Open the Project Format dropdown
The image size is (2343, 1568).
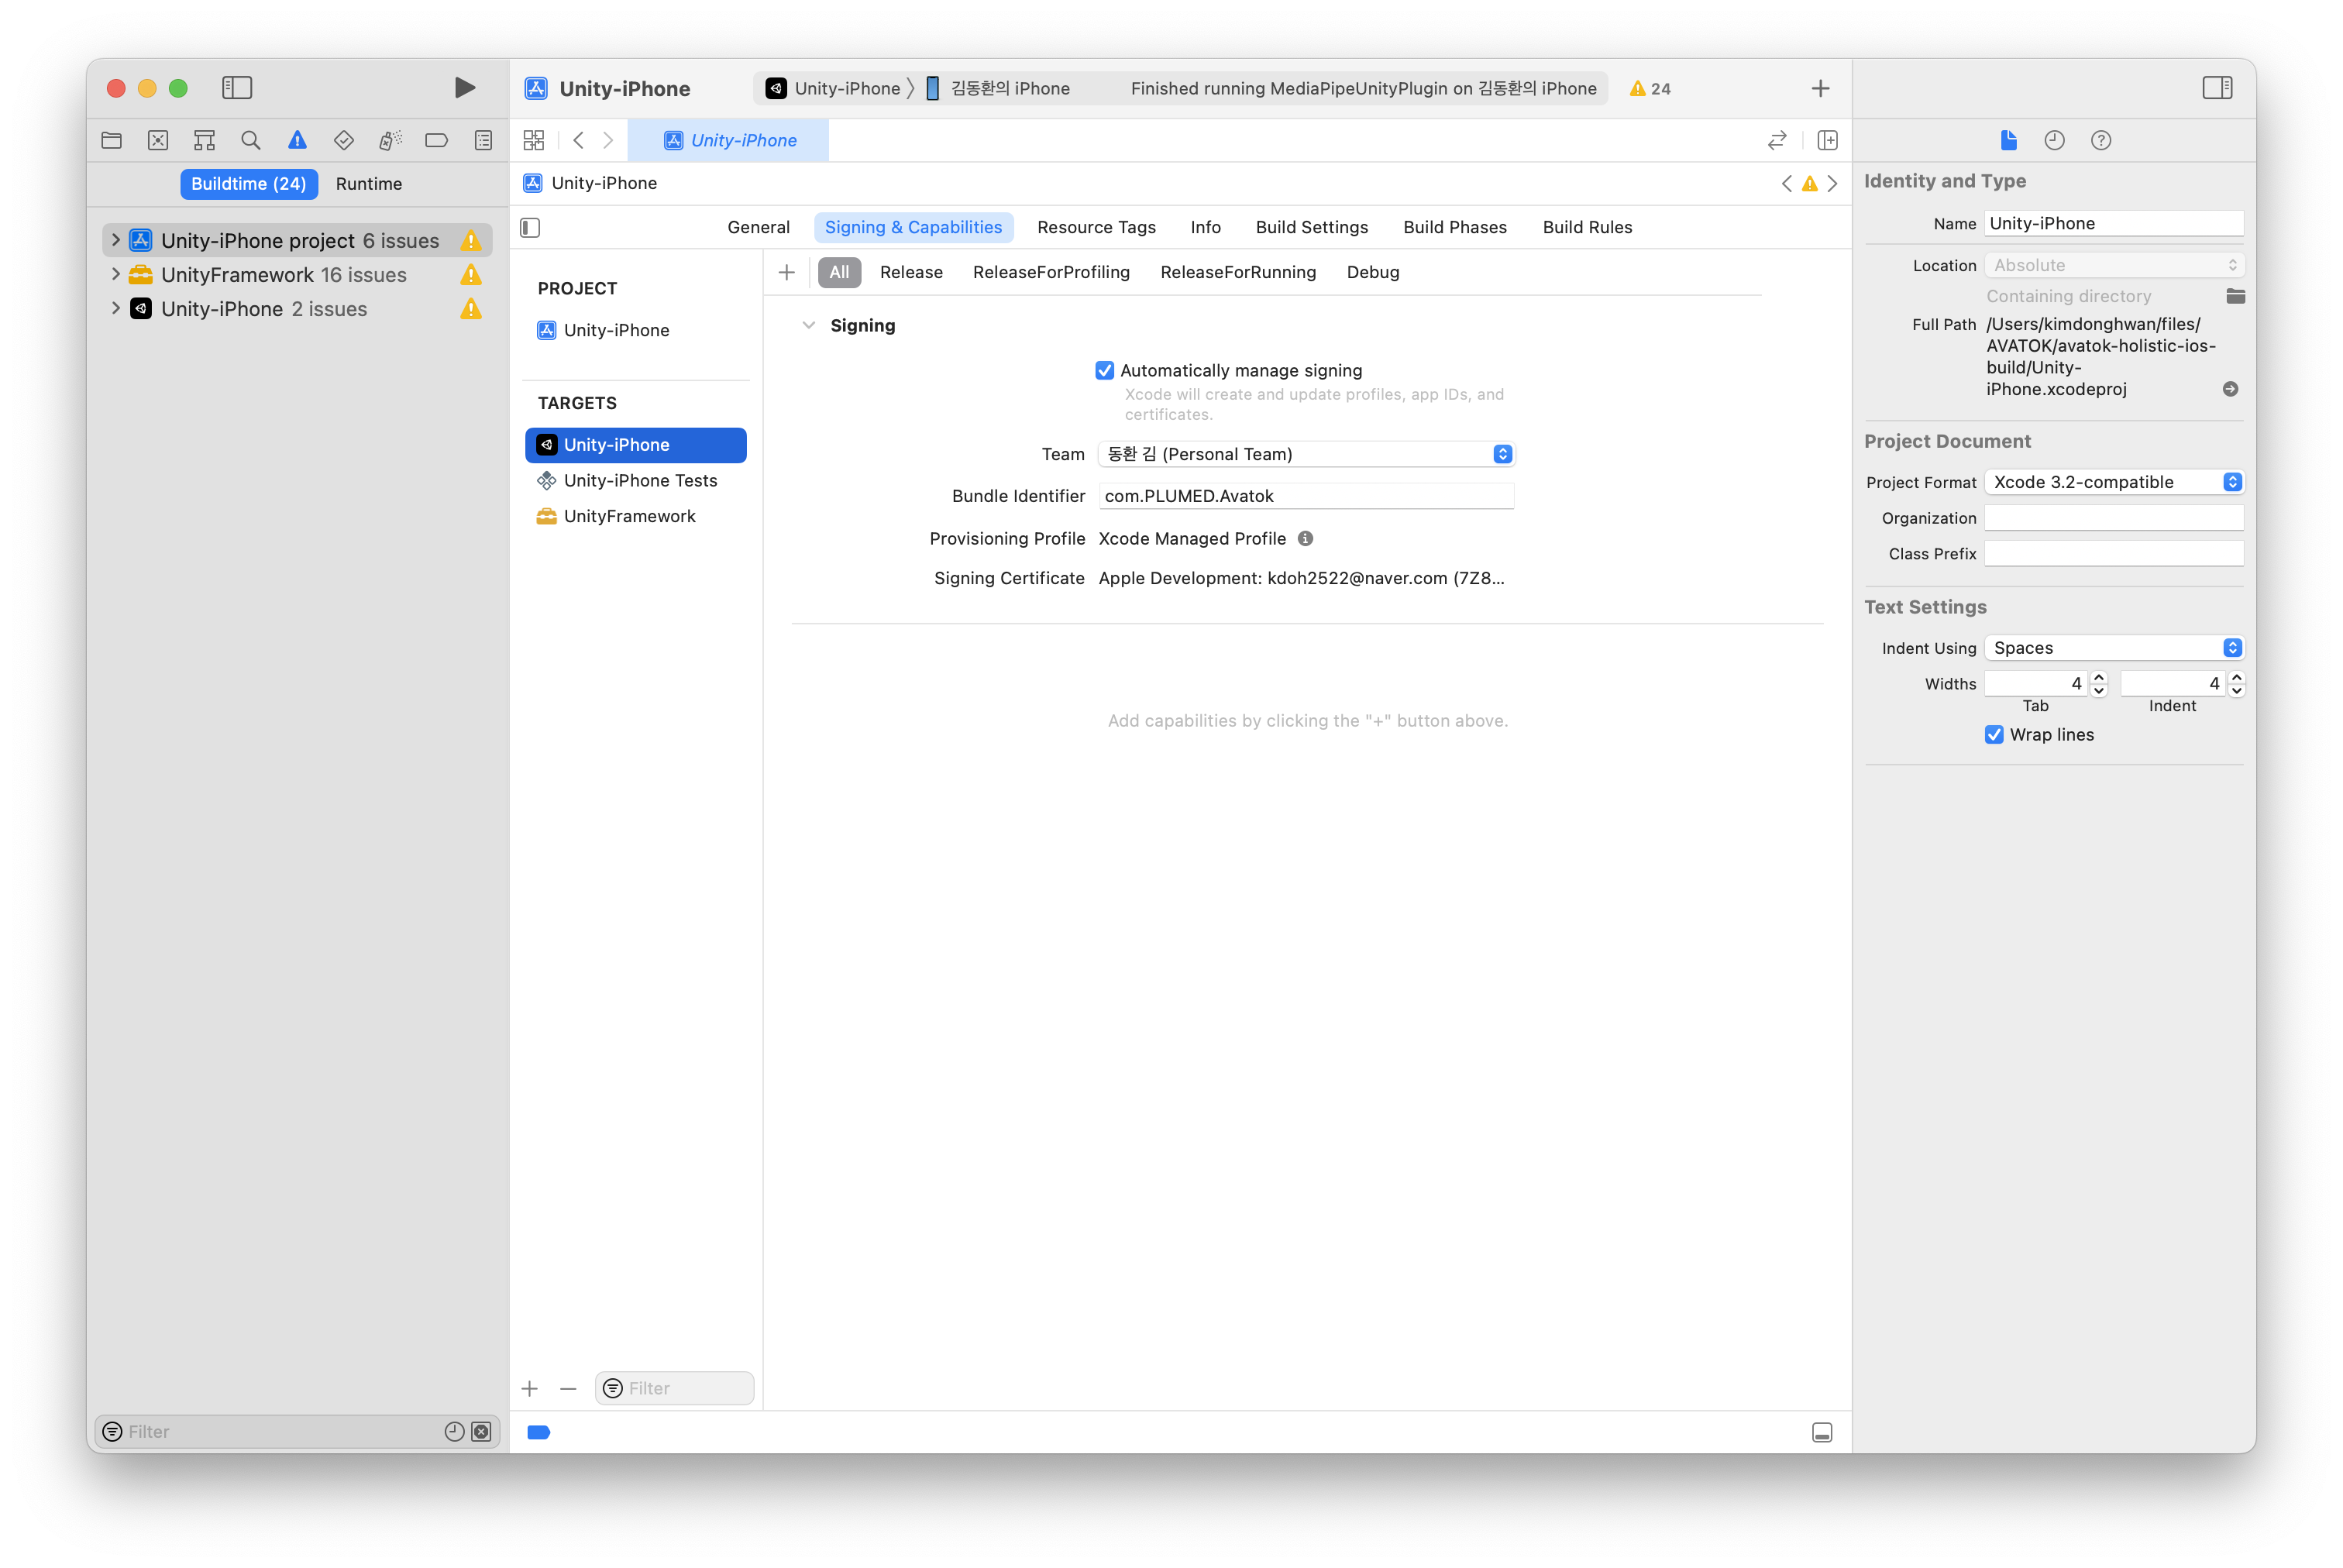(2114, 482)
